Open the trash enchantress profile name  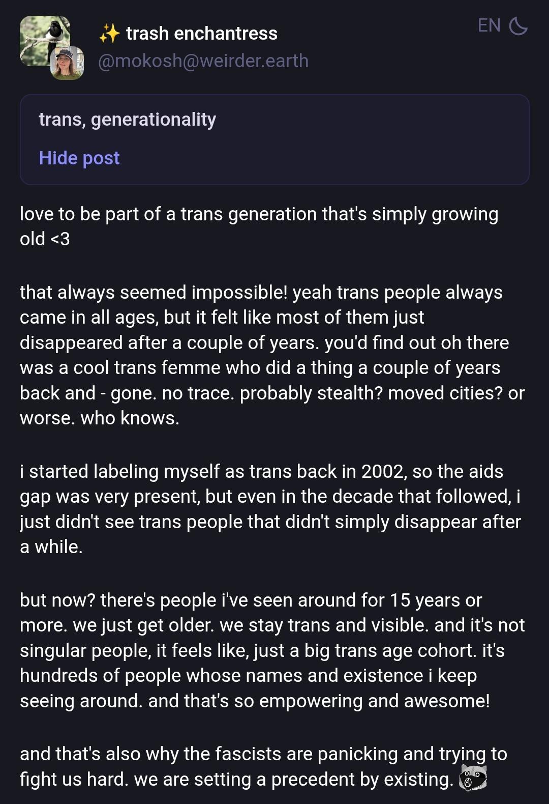coord(201,34)
